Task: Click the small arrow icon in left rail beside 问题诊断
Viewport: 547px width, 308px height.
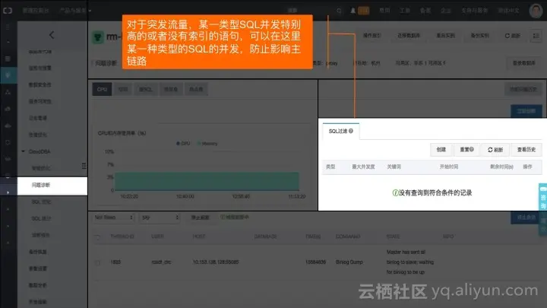Action: (x=8, y=192)
